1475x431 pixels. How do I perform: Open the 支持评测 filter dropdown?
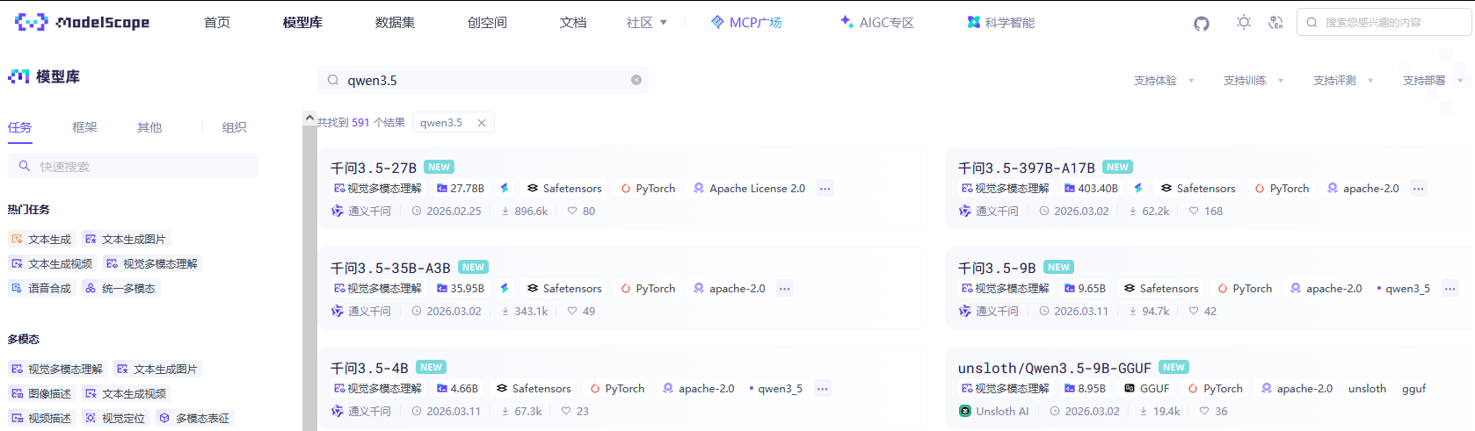pyautogui.click(x=1343, y=81)
